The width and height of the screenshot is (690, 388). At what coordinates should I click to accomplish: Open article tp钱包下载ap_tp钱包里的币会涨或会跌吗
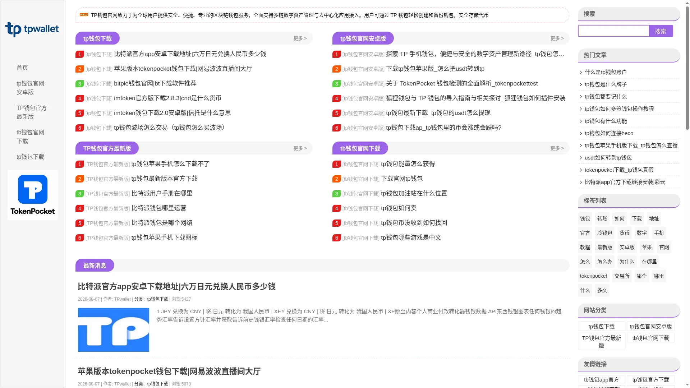(443, 128)
